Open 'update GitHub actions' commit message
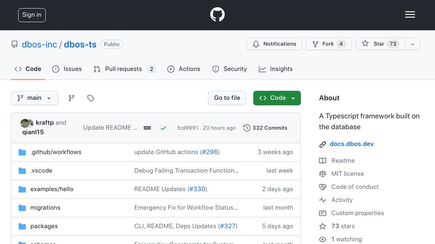 [x=166, y=152]
